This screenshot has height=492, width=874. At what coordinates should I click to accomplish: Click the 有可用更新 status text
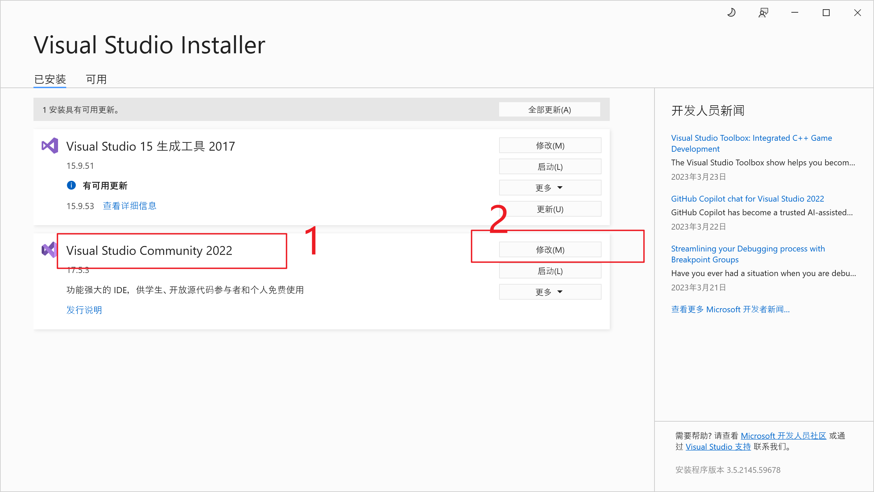point(105,186)
